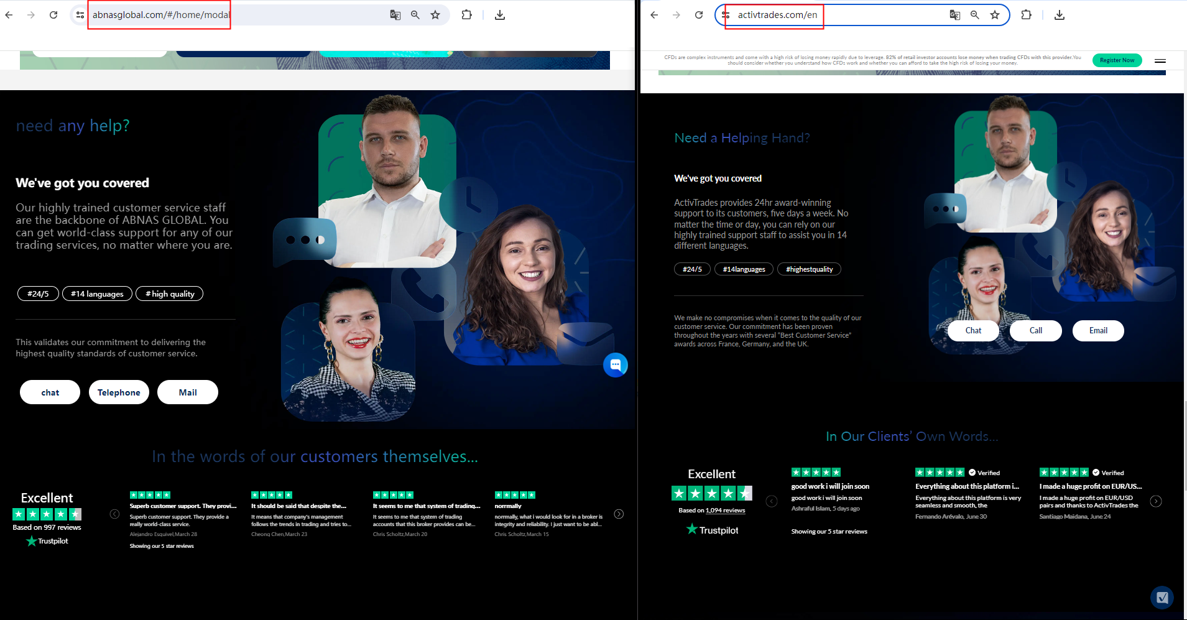Image resolution: width=1187 pixels, height=620 pixels.
Task: Open the 1,094 reviews link
Action: (725, 511)
